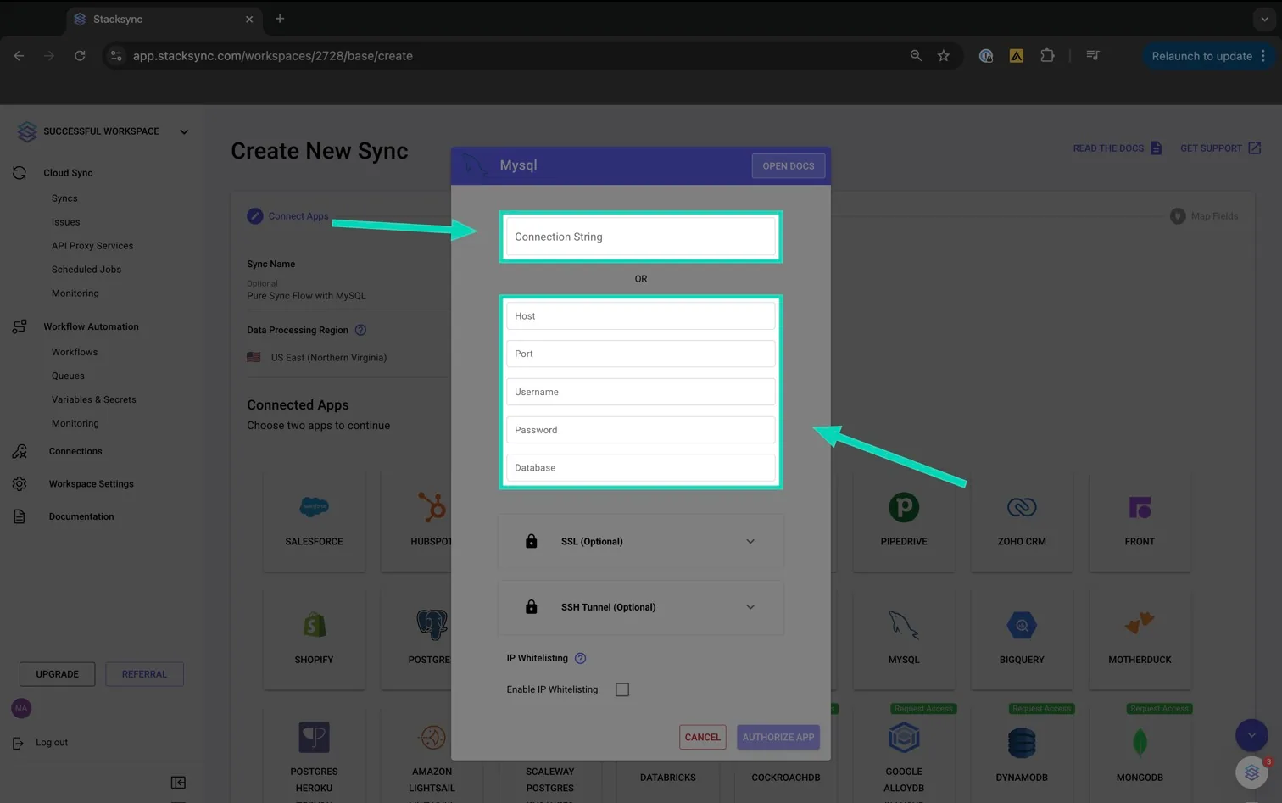The height and width of the screenshot is (803, 1282).
Task: Reload the page in the browser
Action: pos(80,56)
